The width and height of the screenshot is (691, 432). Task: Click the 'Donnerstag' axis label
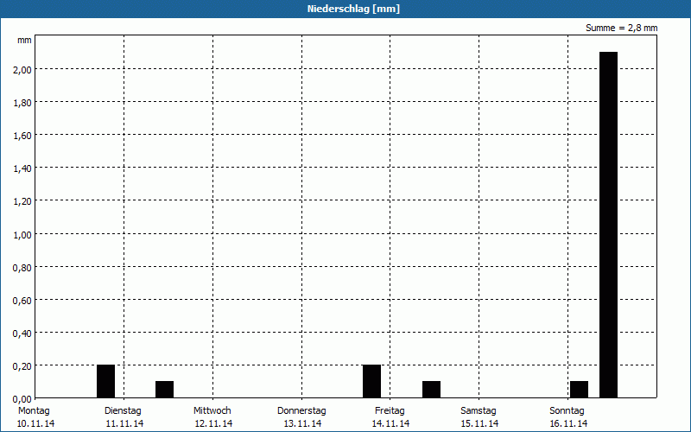[x=301, y=411]
